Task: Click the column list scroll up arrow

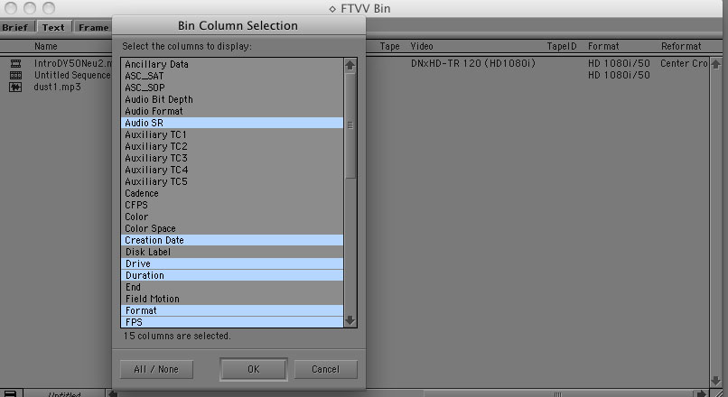Action: (350, 65)
